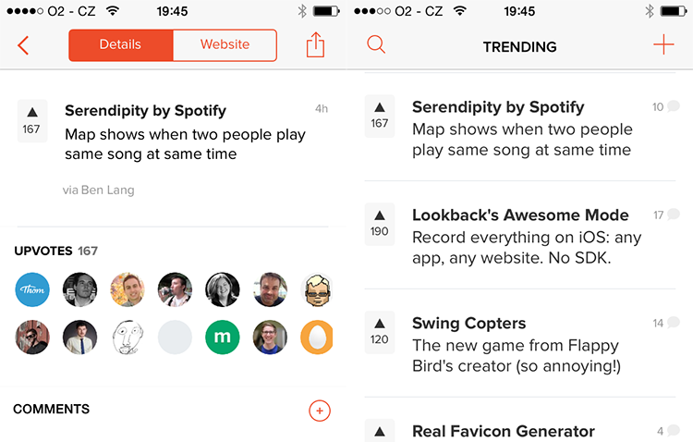The width and height of the screenshot is (693, 442).
Task: Open comments bubble on Lookback's Awesome Mode
Action: pyautogui.click(x=667, y=215)
